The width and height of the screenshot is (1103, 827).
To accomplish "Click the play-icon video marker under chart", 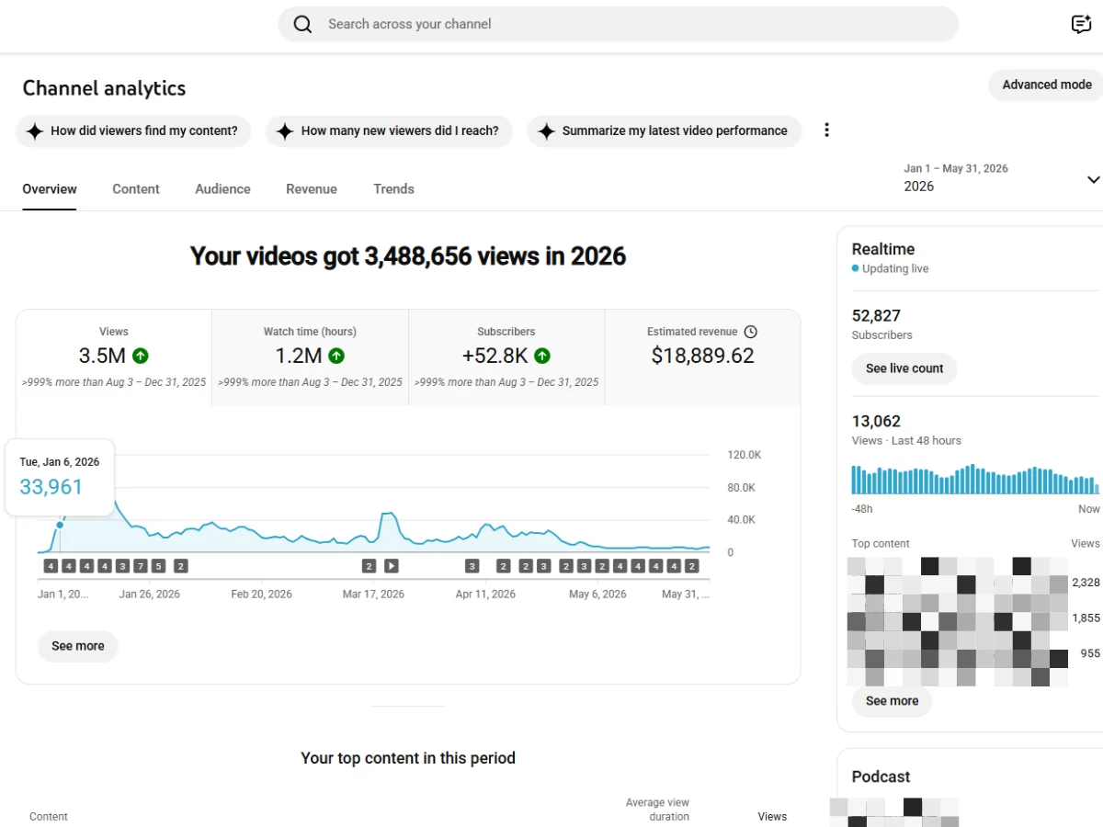I will coord(391,566).
